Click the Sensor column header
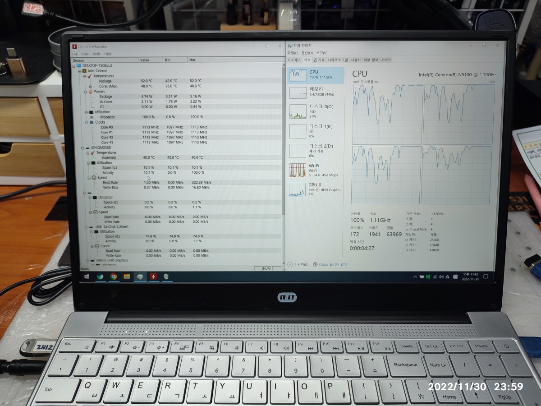 (x=105, y=60)
